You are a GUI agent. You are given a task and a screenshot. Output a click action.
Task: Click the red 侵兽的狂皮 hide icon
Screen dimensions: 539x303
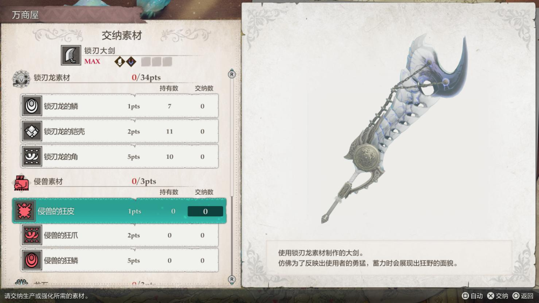tap(24, 210)
